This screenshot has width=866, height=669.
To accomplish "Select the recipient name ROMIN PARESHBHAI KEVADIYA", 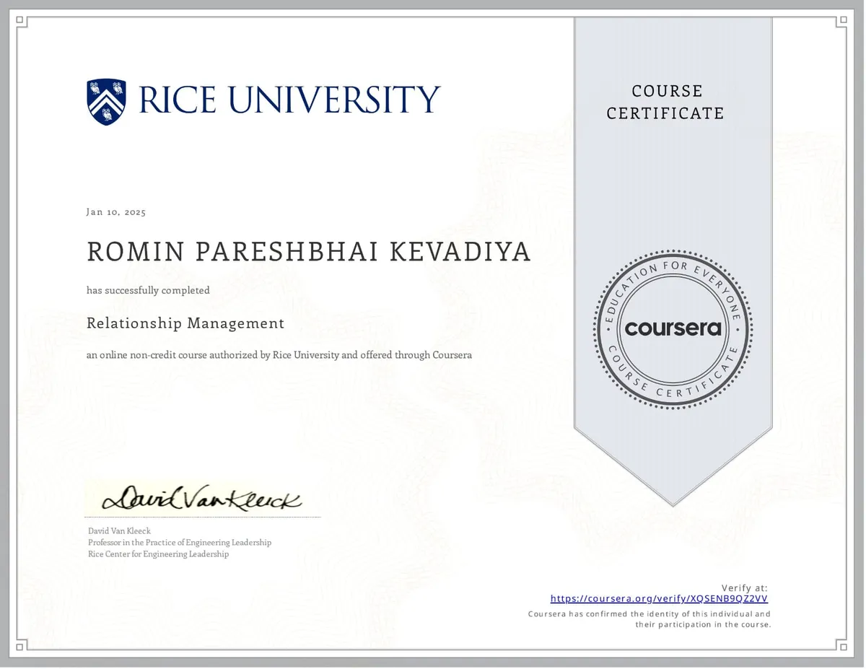I will [x=309, y=252].
